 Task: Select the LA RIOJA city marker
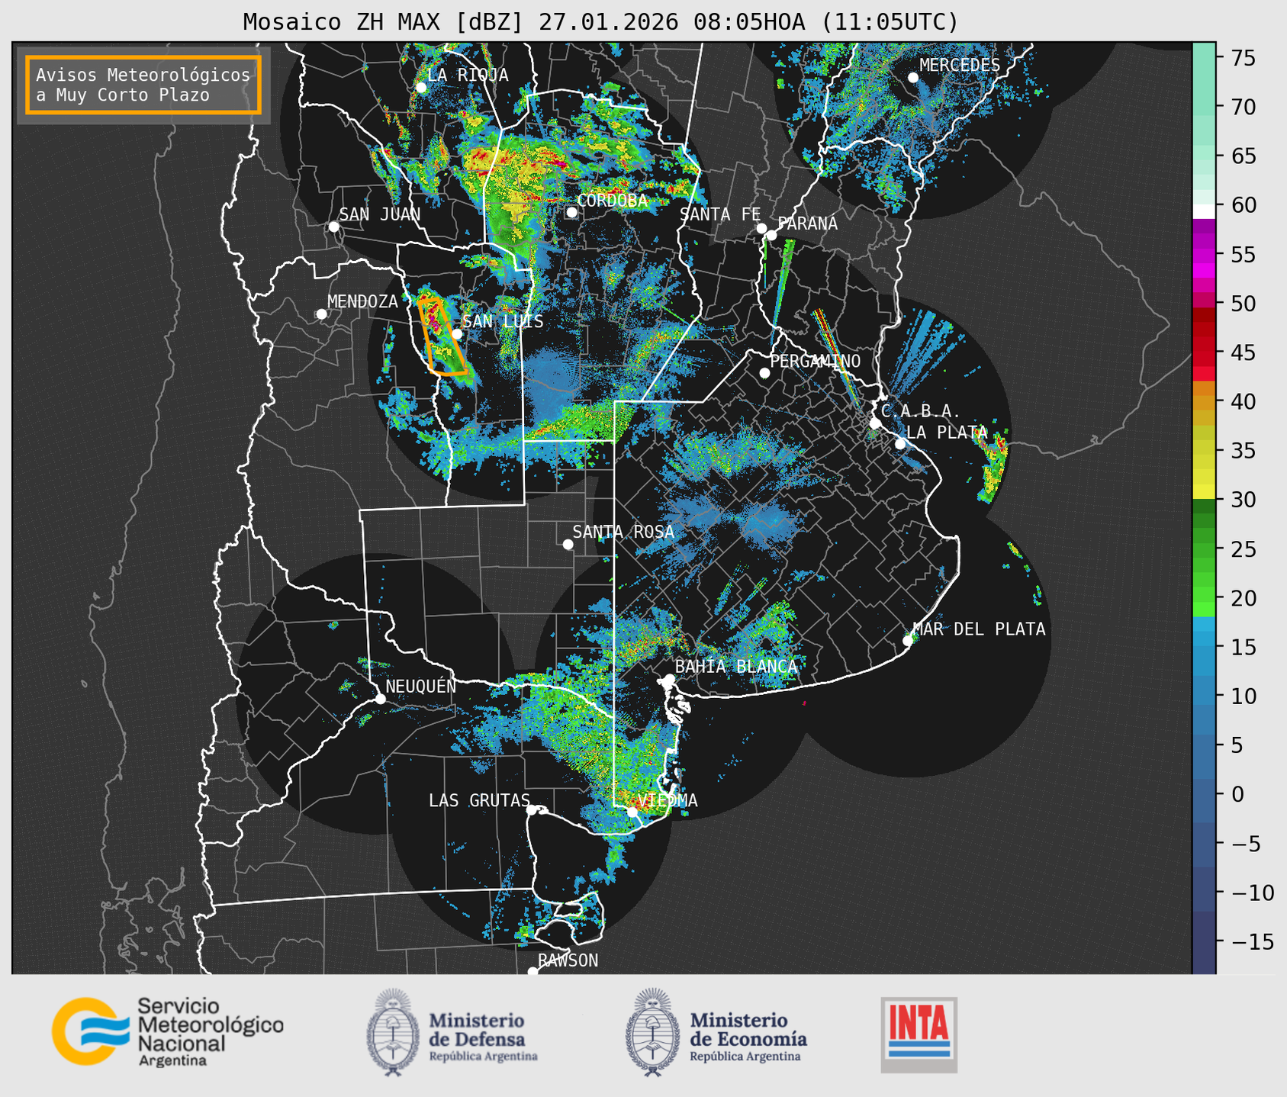421,88
